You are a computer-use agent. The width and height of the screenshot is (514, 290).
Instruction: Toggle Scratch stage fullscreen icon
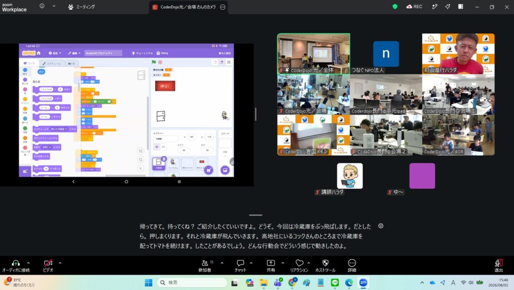pyautogui.click(x=229, y=62)
